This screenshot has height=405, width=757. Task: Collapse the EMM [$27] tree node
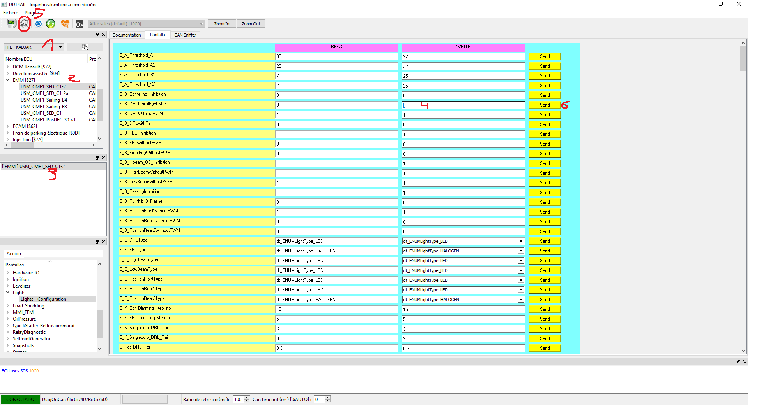(x=8, y=80)
